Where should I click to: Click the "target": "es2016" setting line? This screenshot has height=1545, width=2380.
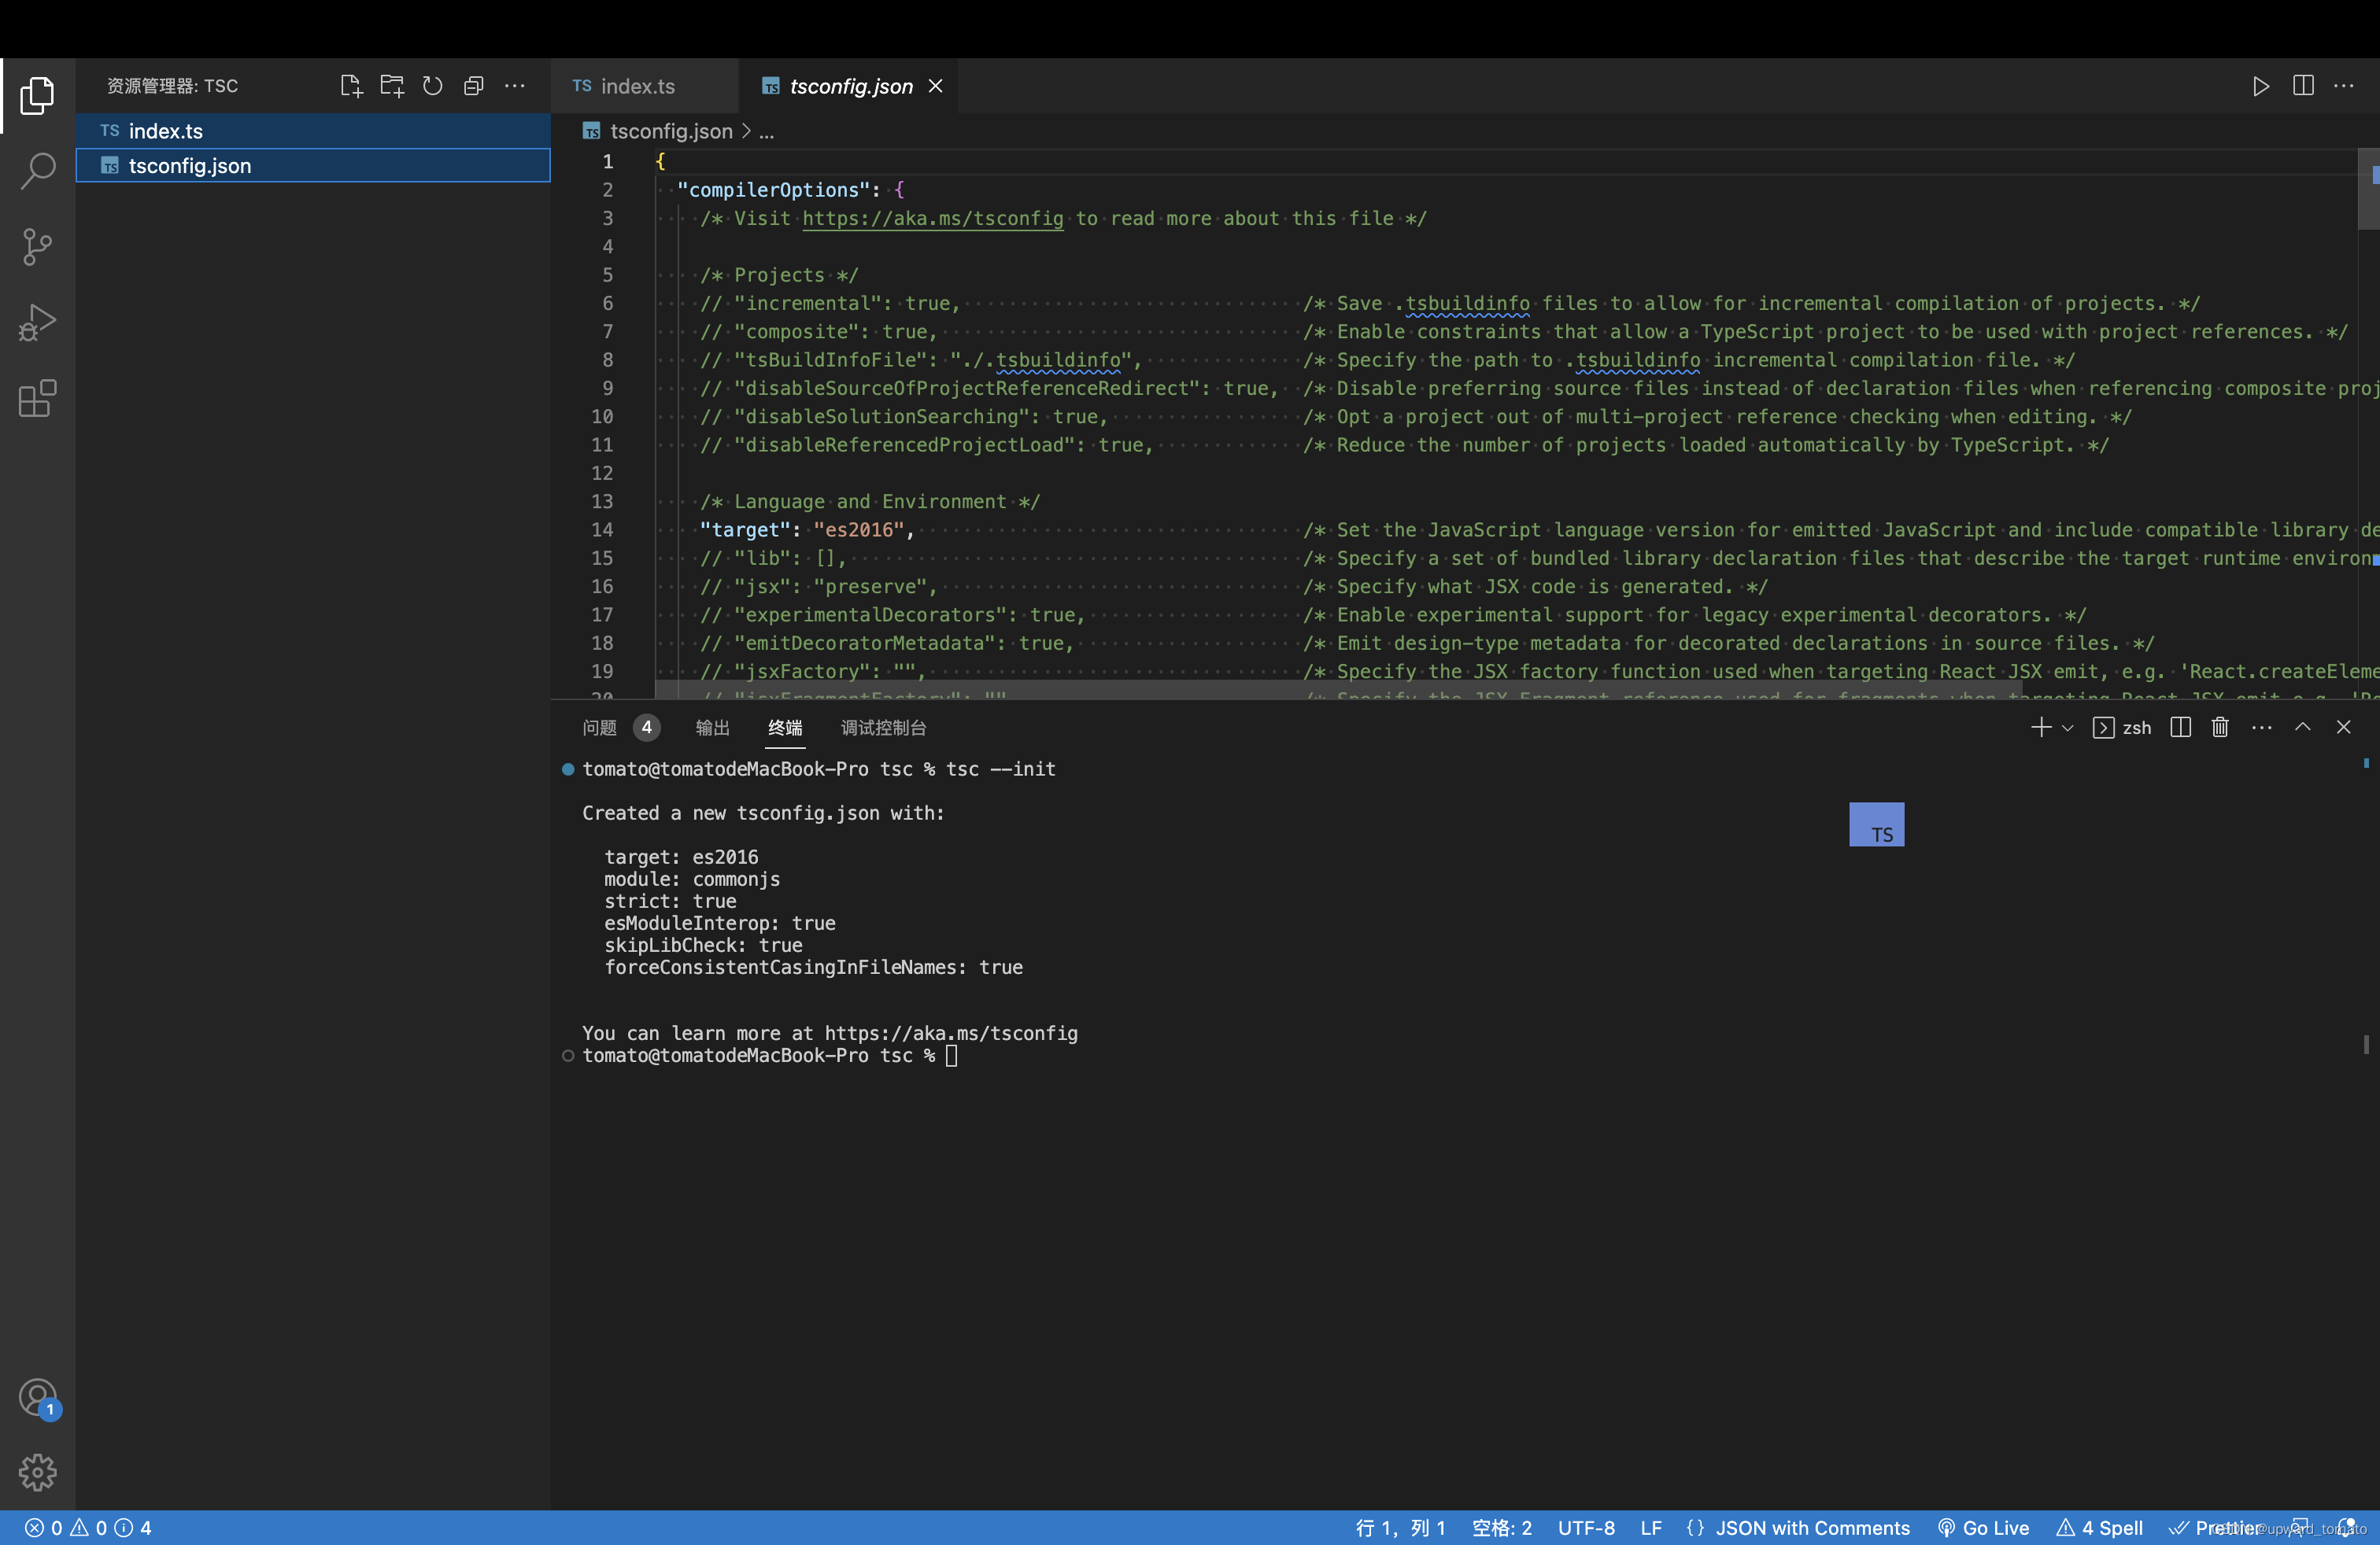(x=807, y=529)
